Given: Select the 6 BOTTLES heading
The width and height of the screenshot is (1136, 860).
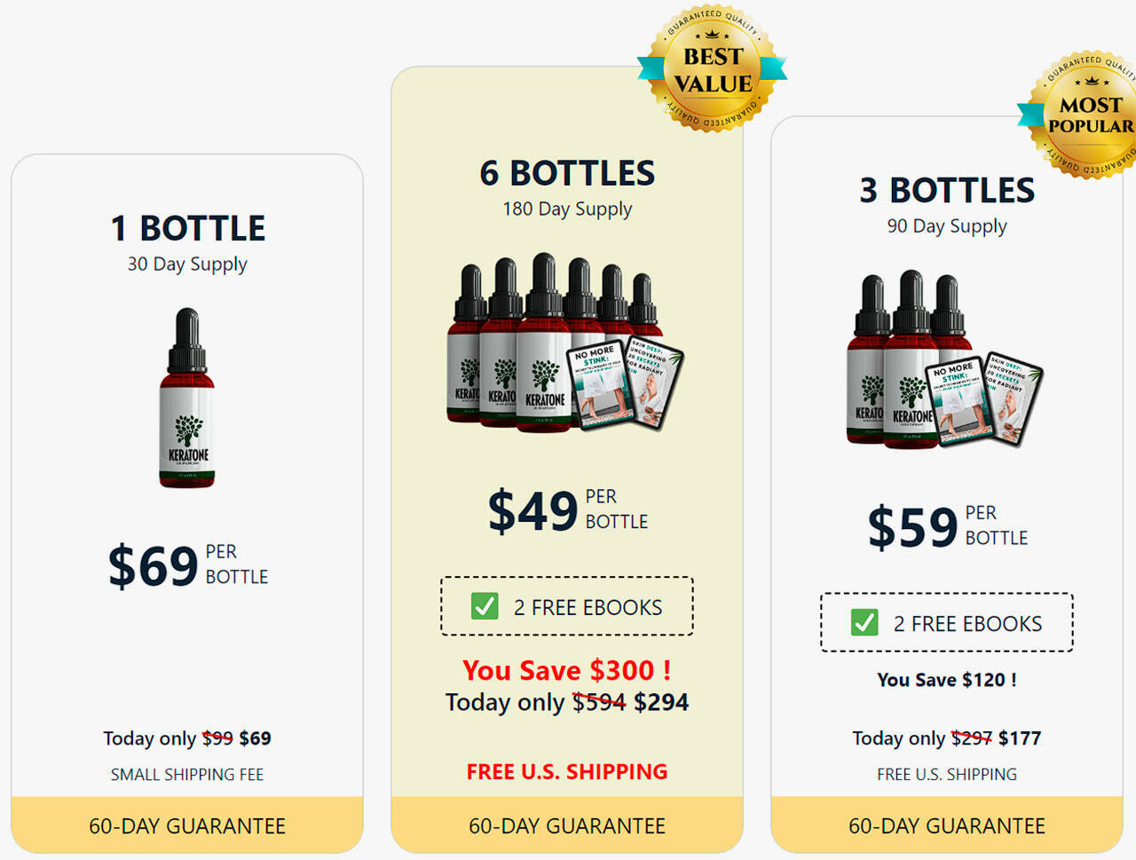Looking at the screenshot, I should tap(567, 173).
